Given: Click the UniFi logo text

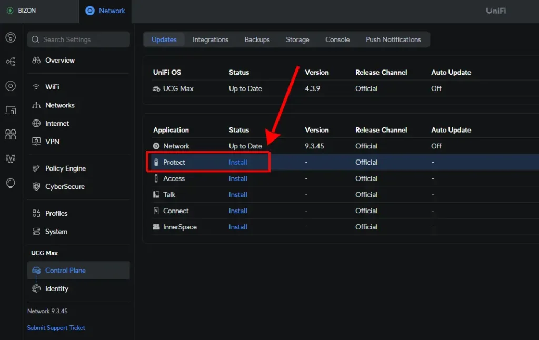Looking at the screenshot, I should coord(496,11).
